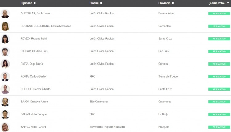Click Olga María Rista's avatar
Viewport: 231px width, 132px height.
coord(5,64)
